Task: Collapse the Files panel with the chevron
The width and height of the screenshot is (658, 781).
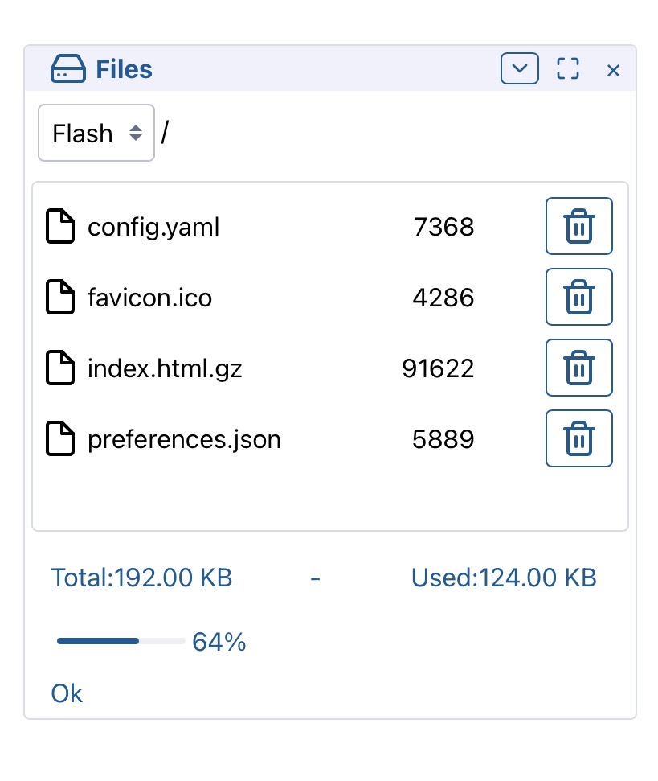Action: point(520,69)
